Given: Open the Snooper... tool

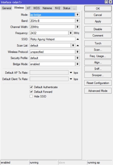Looking at the screenshot, I should pos(98,75).
